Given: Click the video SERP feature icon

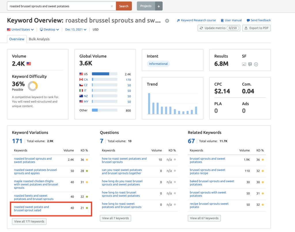Looking at the screenshot, I should coord(256,64).
